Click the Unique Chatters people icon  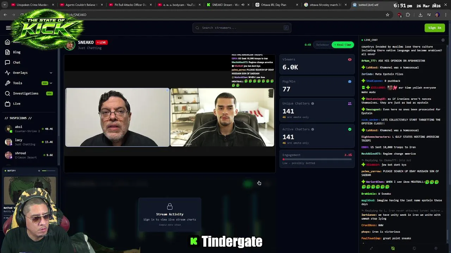(350, 104)
